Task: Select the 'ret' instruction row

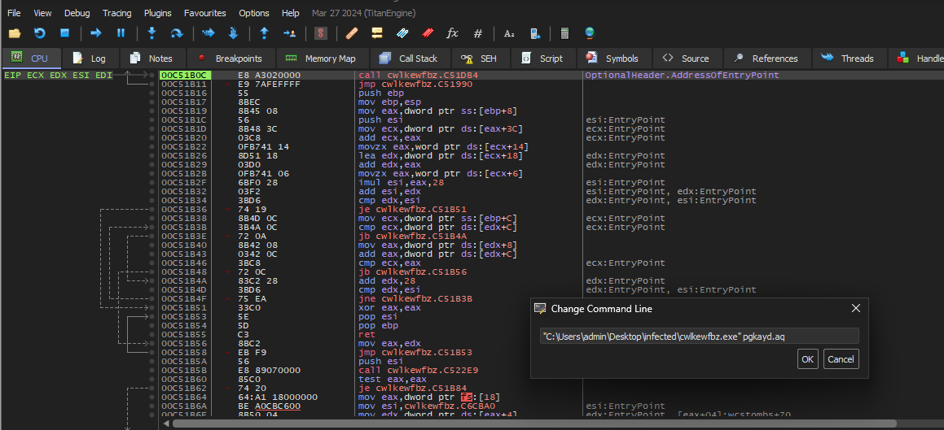Action: [367, 335]
